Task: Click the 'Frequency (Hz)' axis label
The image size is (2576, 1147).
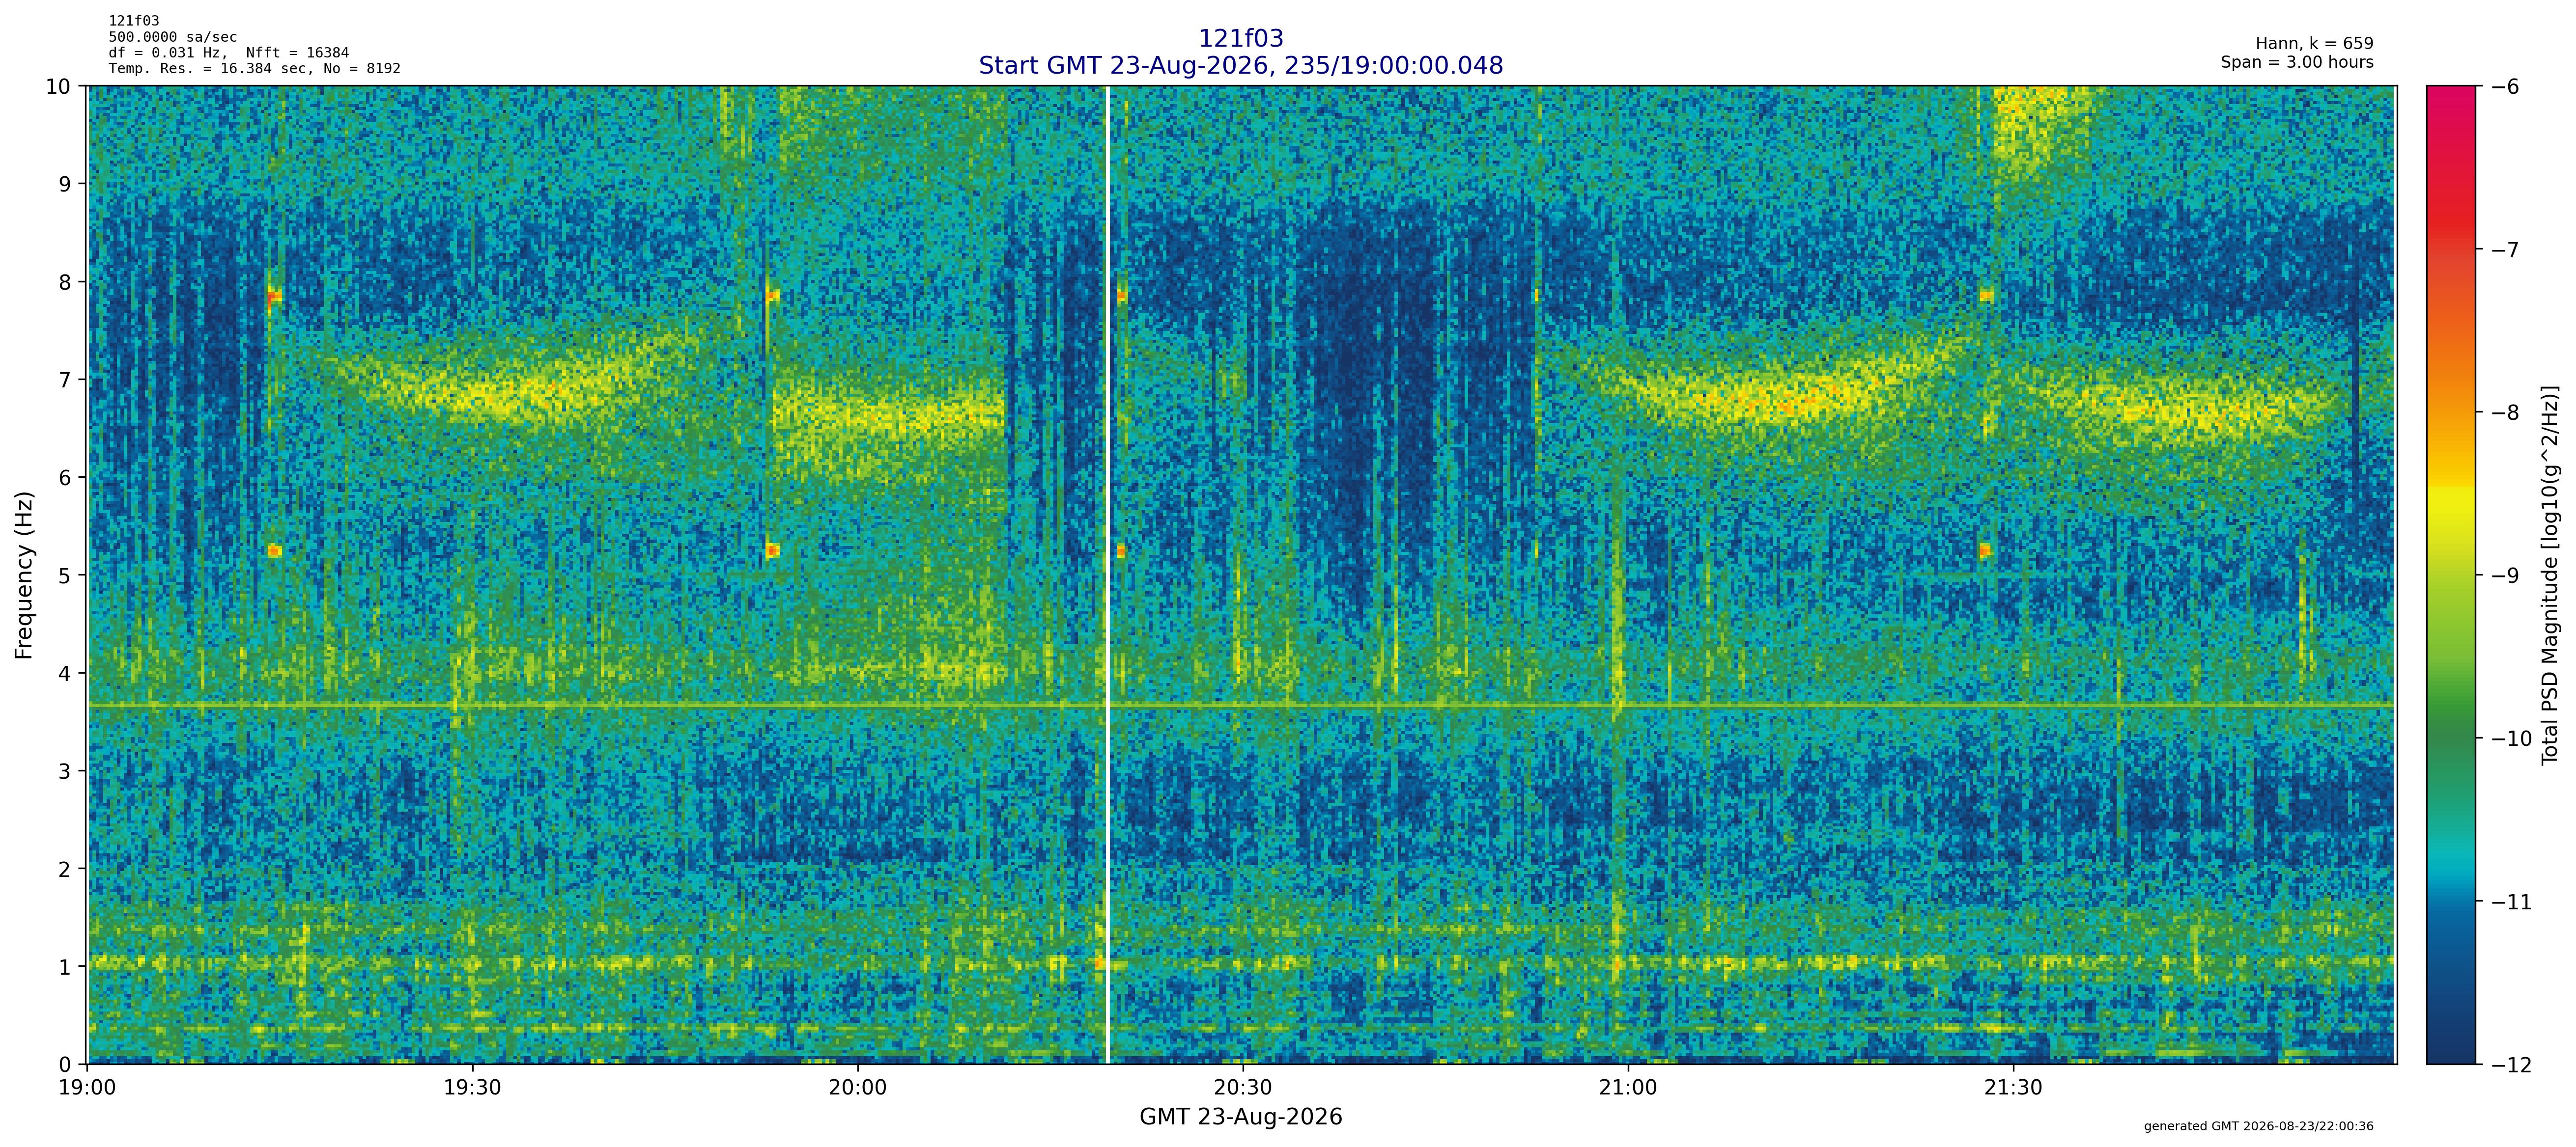Action: (x=24, y=575)
